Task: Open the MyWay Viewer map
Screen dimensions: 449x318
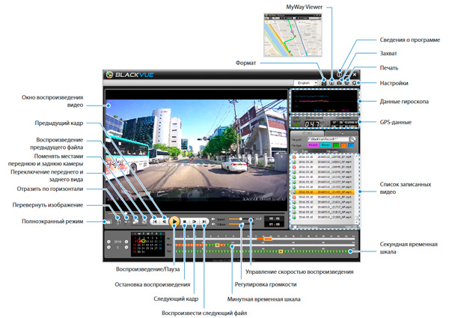Action: click(x=331, y=82)
